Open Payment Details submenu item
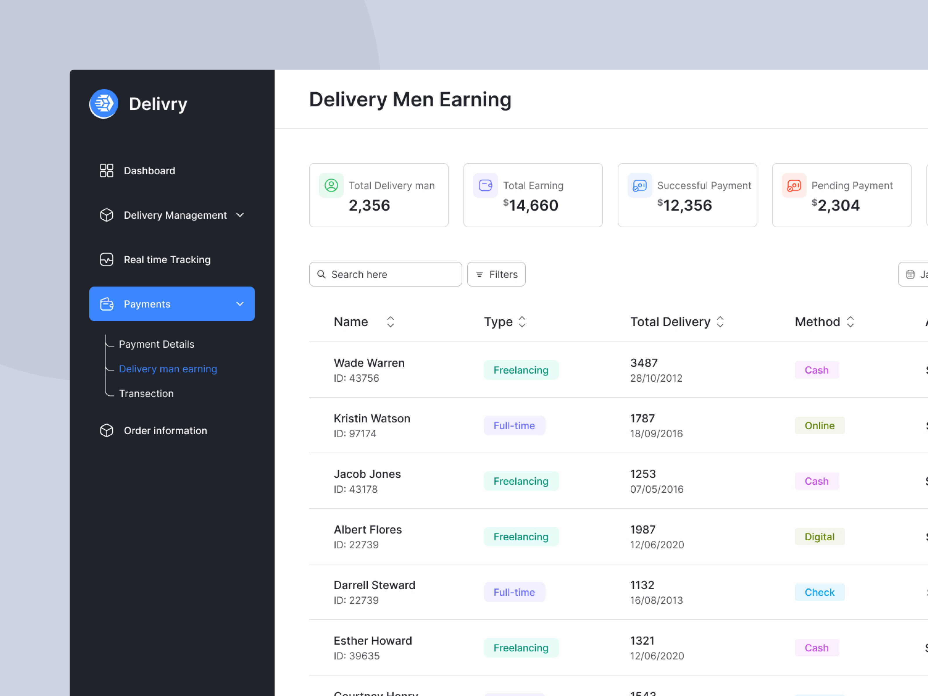The width and height of the screenshot is (928, 696). pos(157,344)
